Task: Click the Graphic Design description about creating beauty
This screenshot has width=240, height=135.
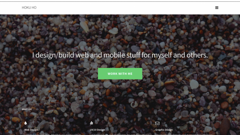Action: click(184, 134)
